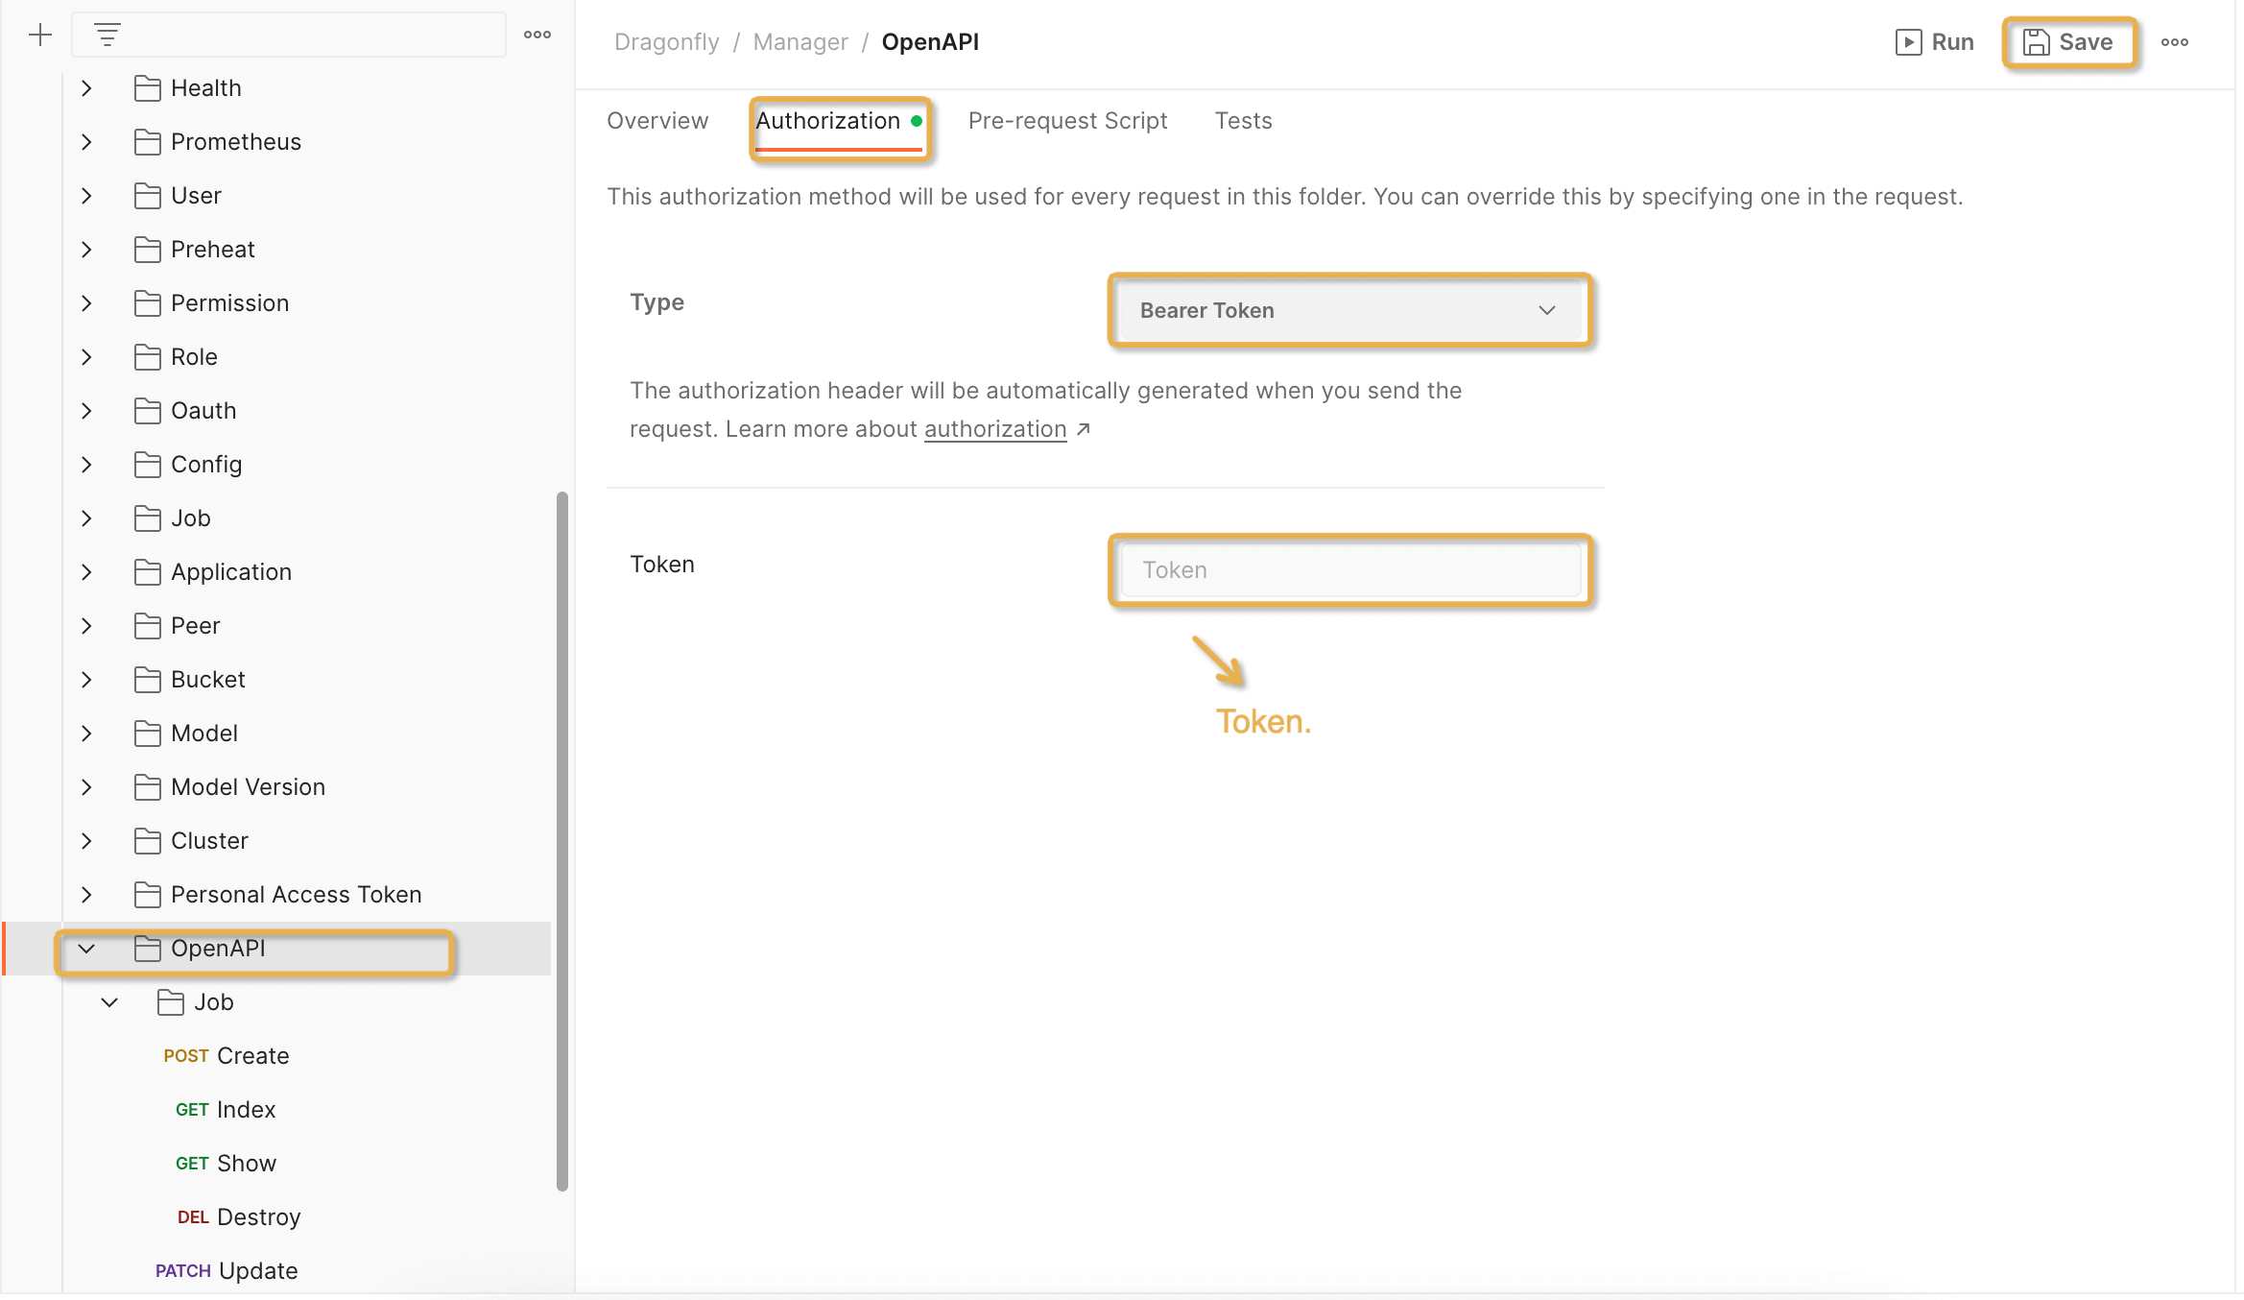Expand the top-level Job folder chevron
This screenshot has height=1300, width=2244.
tap(86, 518)
